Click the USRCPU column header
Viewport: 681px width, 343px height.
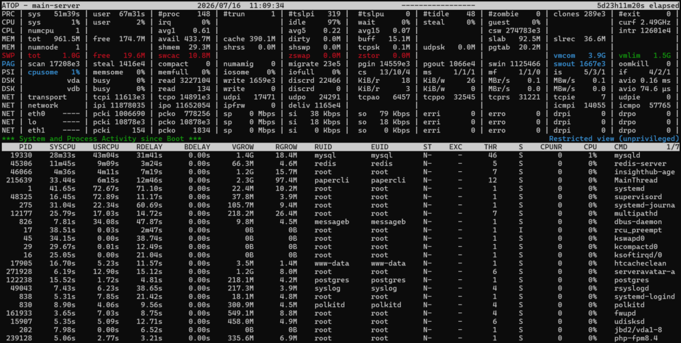coord(106,147)
